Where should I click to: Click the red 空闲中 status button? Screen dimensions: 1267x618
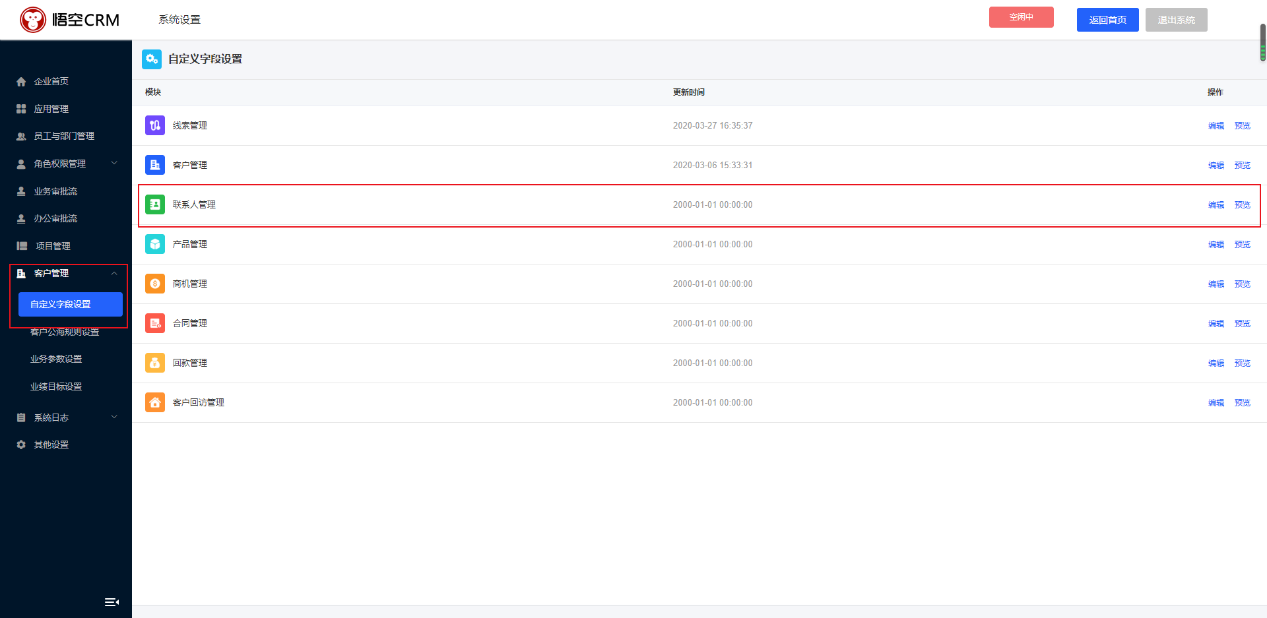coord(1021,17)
